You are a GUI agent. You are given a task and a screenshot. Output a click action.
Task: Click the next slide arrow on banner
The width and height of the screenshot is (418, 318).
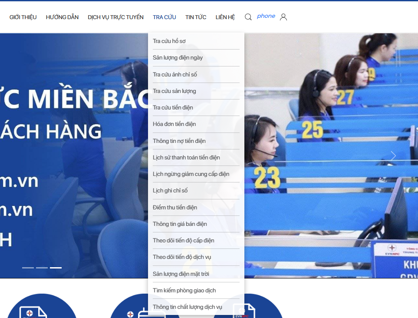click(x=393, y=156)
